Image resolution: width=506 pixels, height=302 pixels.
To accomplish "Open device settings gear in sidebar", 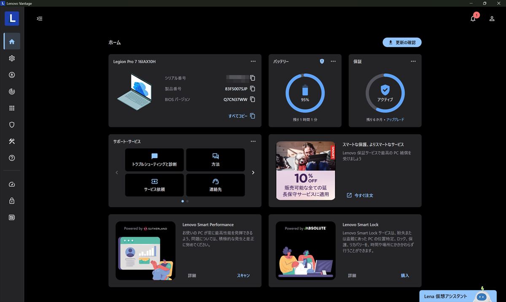I will tap(12, 58).
